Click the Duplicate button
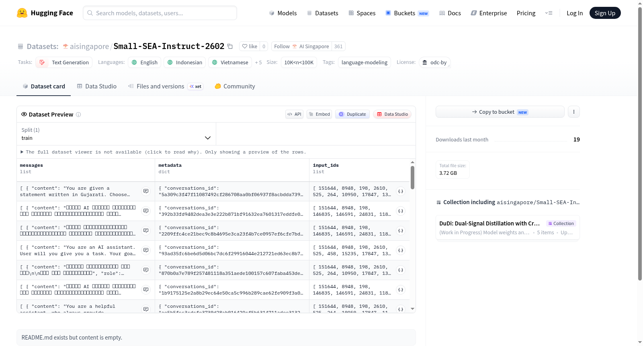 [352, 114]
